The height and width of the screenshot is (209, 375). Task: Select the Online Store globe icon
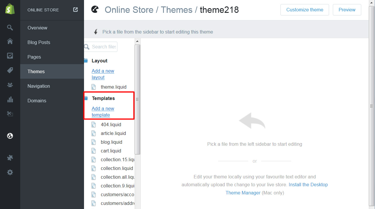(10, 136)
